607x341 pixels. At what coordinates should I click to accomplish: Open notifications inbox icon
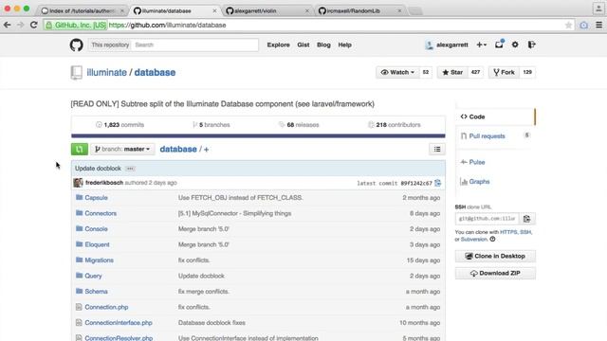pos(499,45)
